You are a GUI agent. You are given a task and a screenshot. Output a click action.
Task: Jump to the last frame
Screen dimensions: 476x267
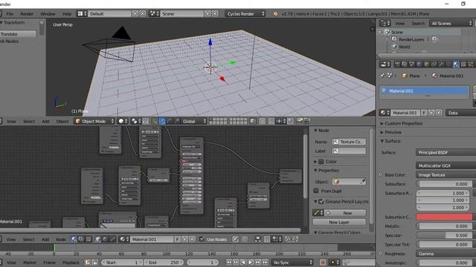265,263
